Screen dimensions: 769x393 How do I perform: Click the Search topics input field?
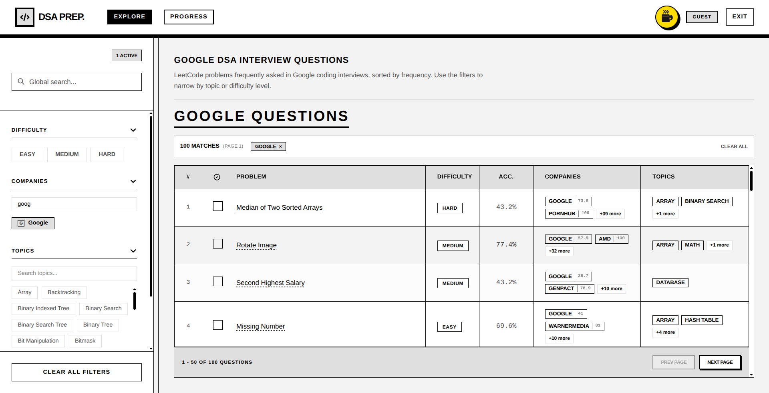point(74,273)
